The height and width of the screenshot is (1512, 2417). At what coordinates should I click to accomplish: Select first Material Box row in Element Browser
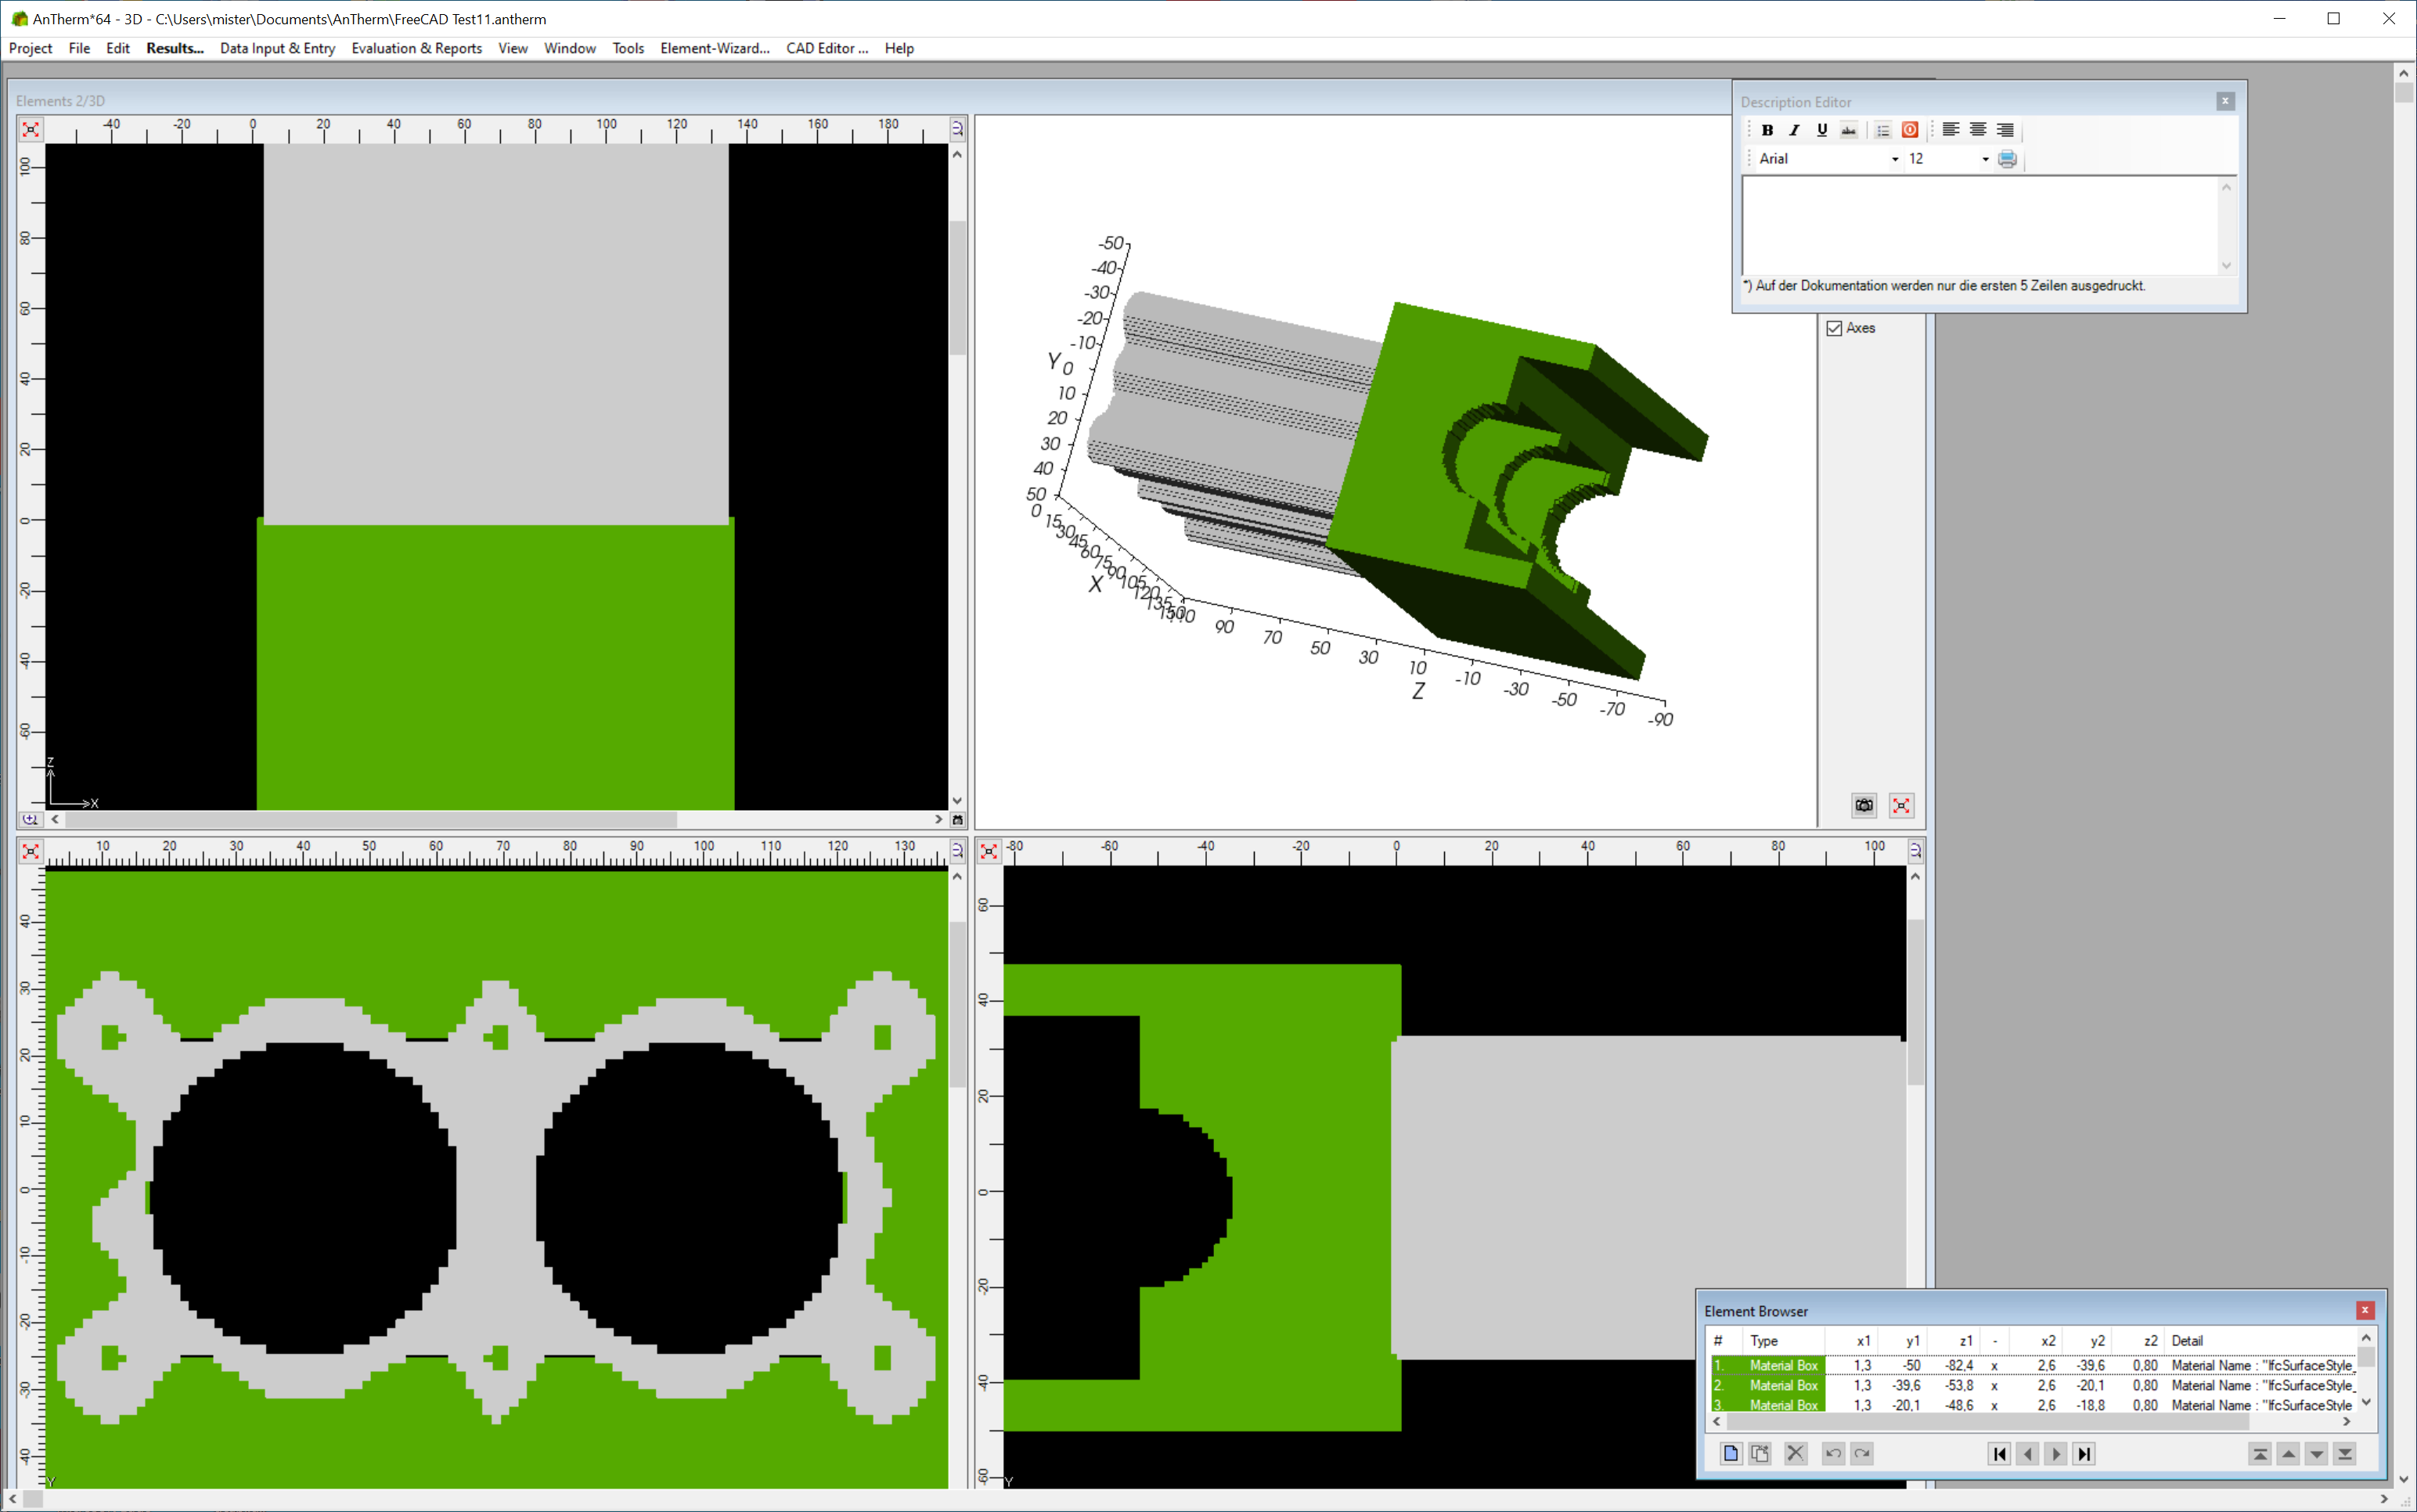point(1783,1365)
